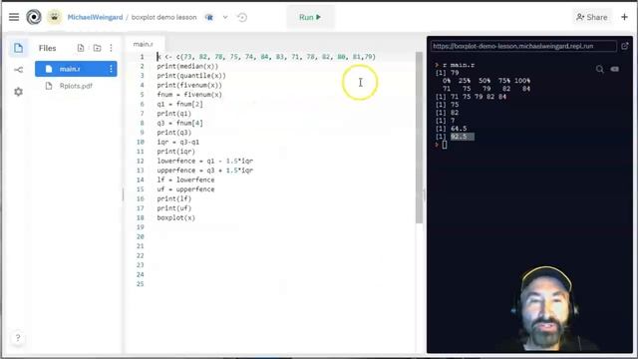Select the Files sidebar icon
638x359 pixels.
coord(18,48)
